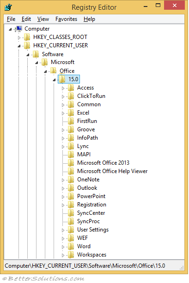Select the User Settings key label

point(93,230)
